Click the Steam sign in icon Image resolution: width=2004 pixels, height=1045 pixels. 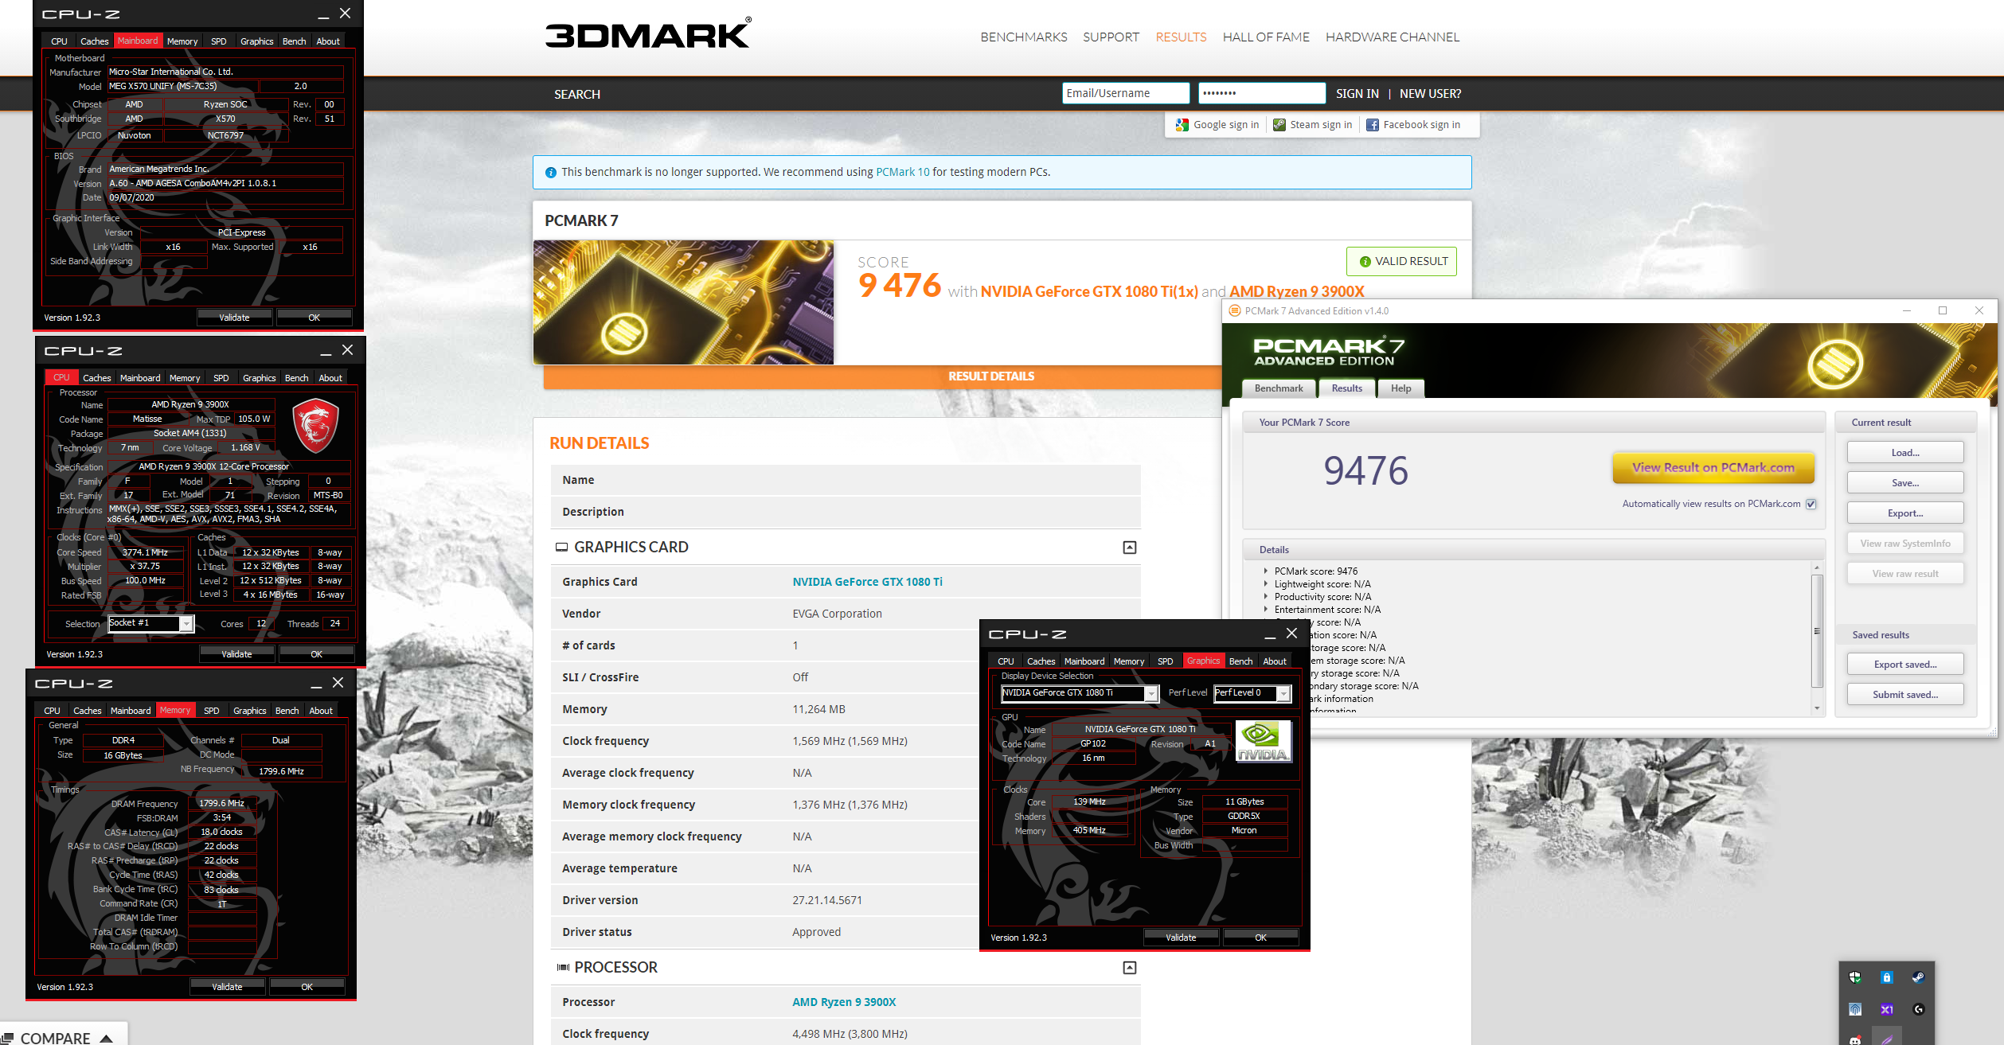1279,125
